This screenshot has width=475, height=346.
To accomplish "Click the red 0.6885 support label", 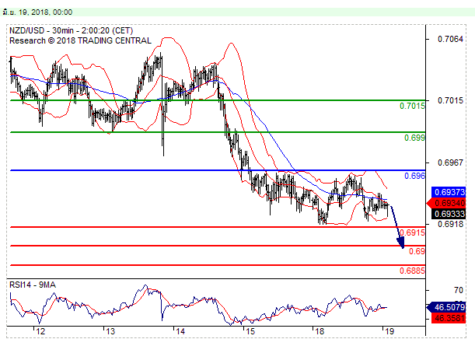I will click(x=412, y=271).
